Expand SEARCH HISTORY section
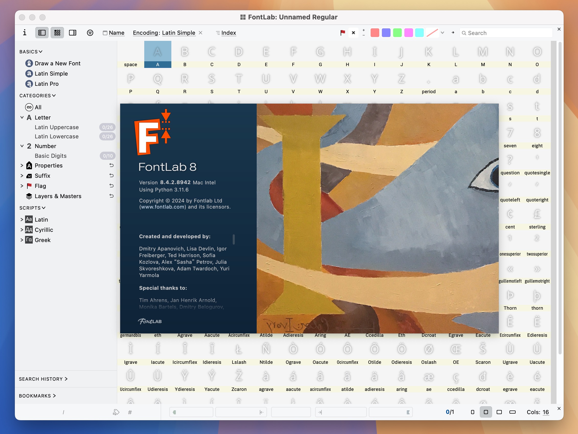The width and height of the screenshot is (578, 434). 43,379
